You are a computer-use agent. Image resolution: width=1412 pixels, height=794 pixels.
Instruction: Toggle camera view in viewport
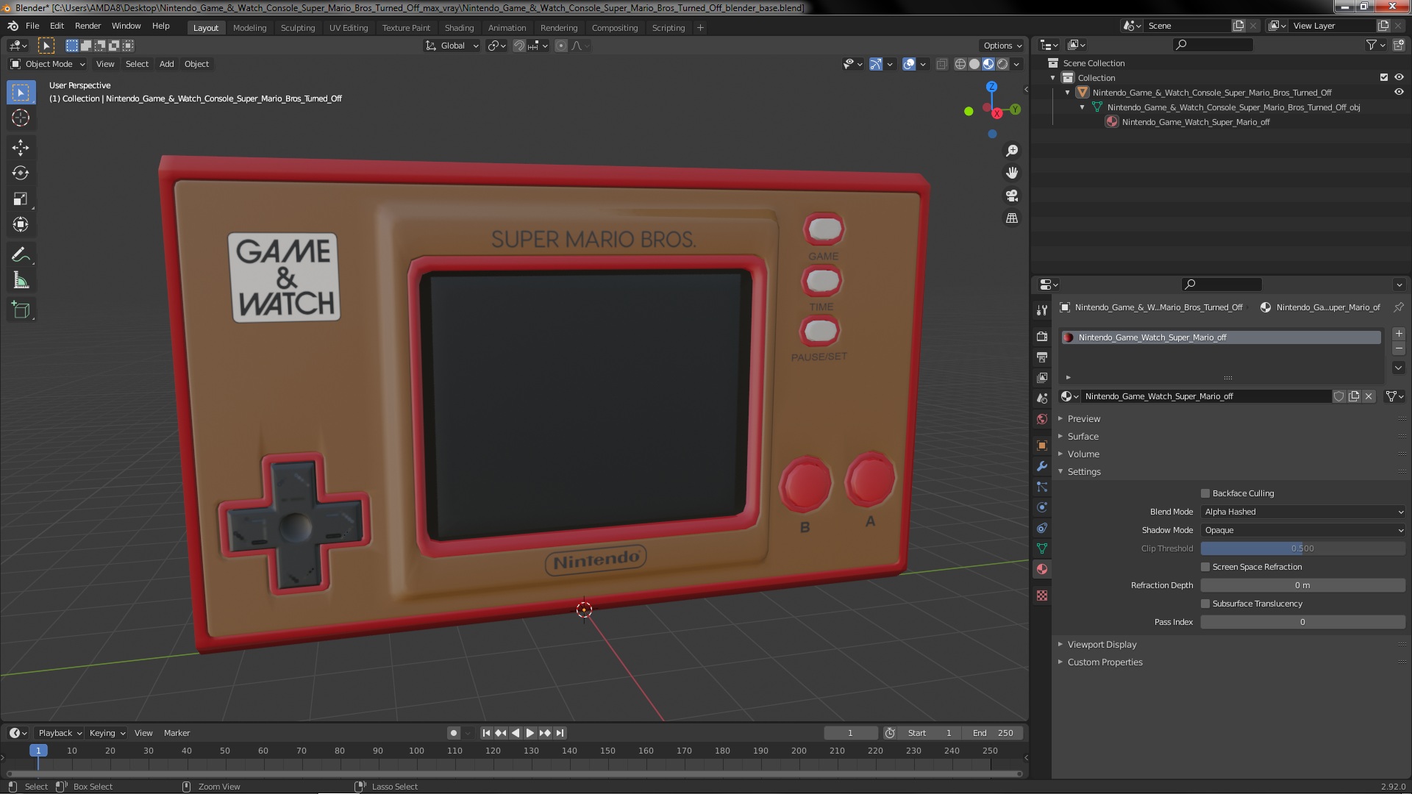(1012, 196)
